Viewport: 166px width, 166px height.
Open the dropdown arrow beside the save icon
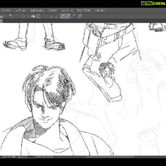(x=5, y=16)
